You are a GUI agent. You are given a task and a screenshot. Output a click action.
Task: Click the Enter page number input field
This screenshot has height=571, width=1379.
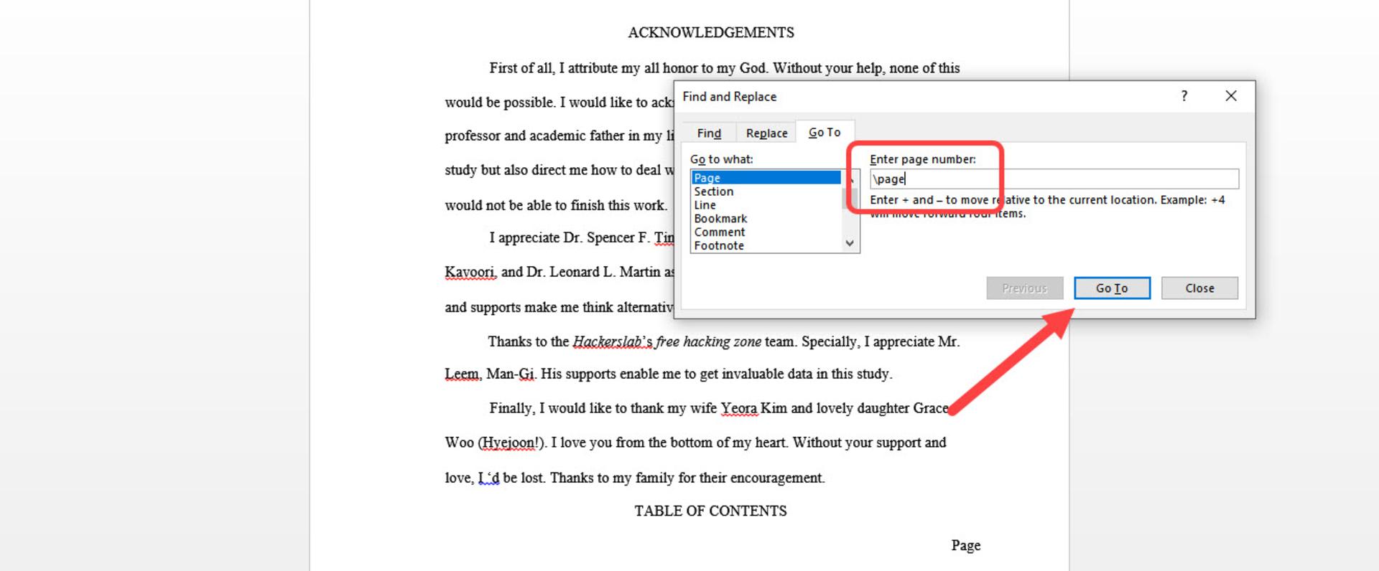tap(1054, 179)
